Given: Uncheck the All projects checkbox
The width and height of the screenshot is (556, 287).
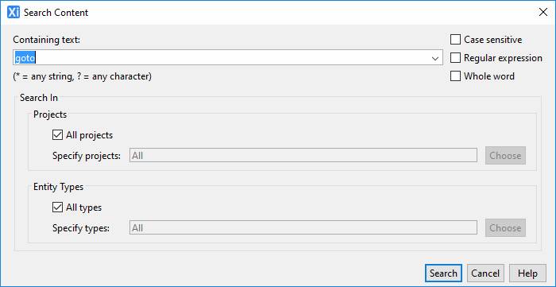Looking at the screenshot, I should 57,135.
